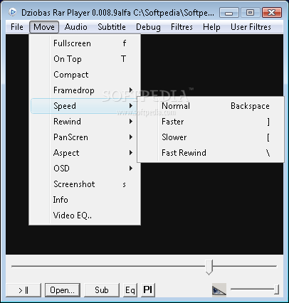
Task: Click the Eq equalizer button
Action: click(130, 290)
